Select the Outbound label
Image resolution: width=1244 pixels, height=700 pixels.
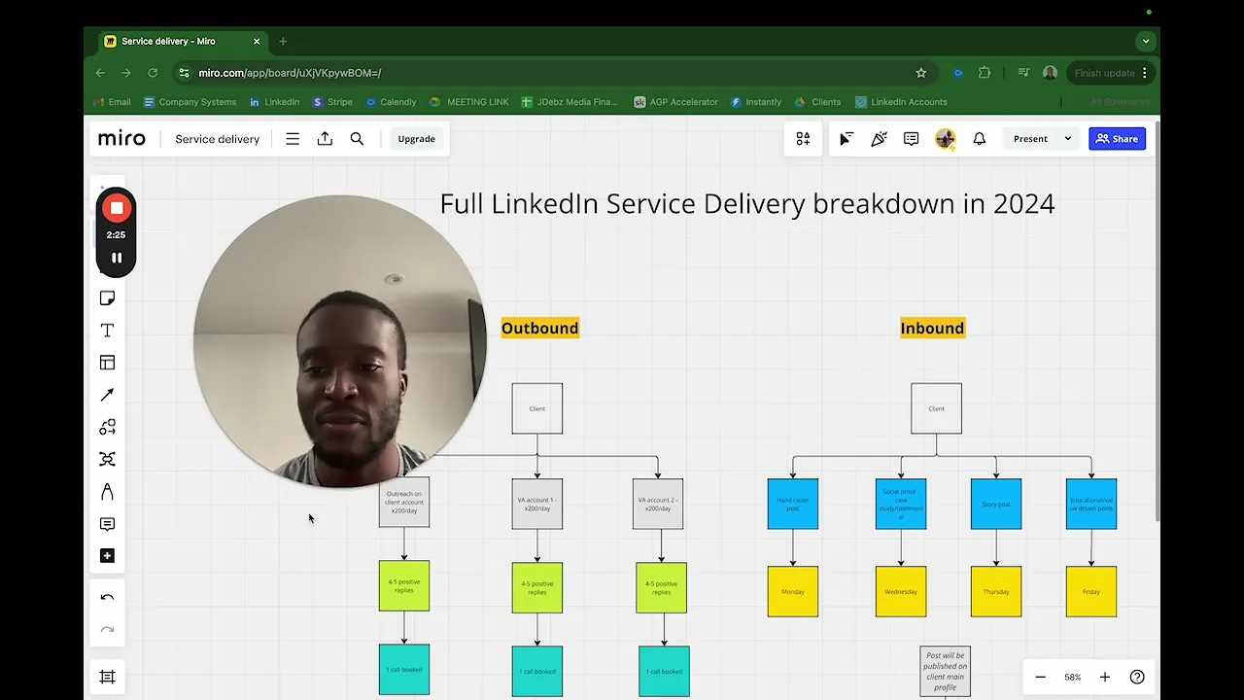coord(539,328)
